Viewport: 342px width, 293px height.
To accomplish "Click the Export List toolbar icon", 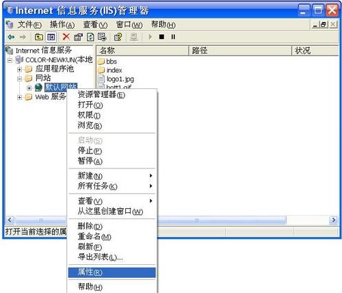I will pyautogui.click(x=102, y=37).
